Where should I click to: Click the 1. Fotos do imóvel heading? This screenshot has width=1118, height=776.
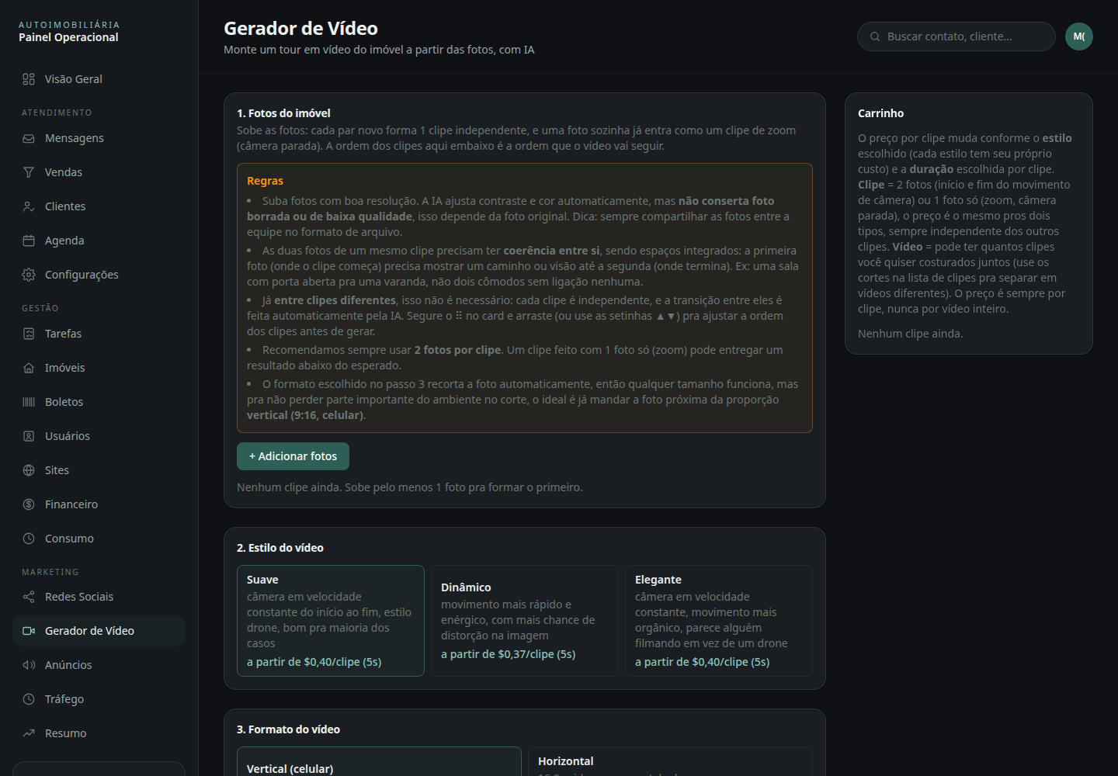click(283, 113)
